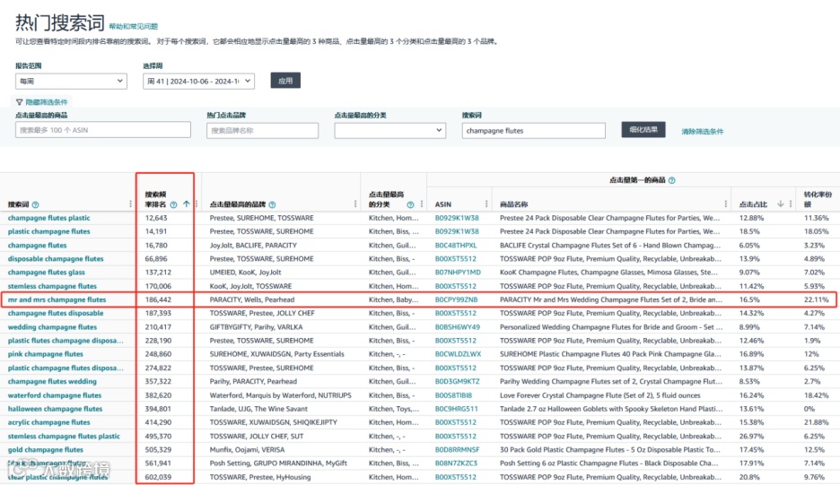Click the descending sort arrow in 点击占比 column
Screen dimensions: 840x485
pos(781,204)
